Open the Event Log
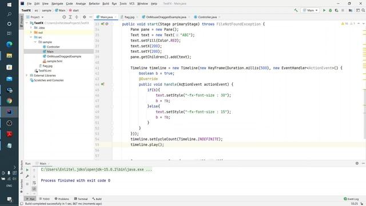The width and height of the screenshot is (366, 206). (351, 199)
